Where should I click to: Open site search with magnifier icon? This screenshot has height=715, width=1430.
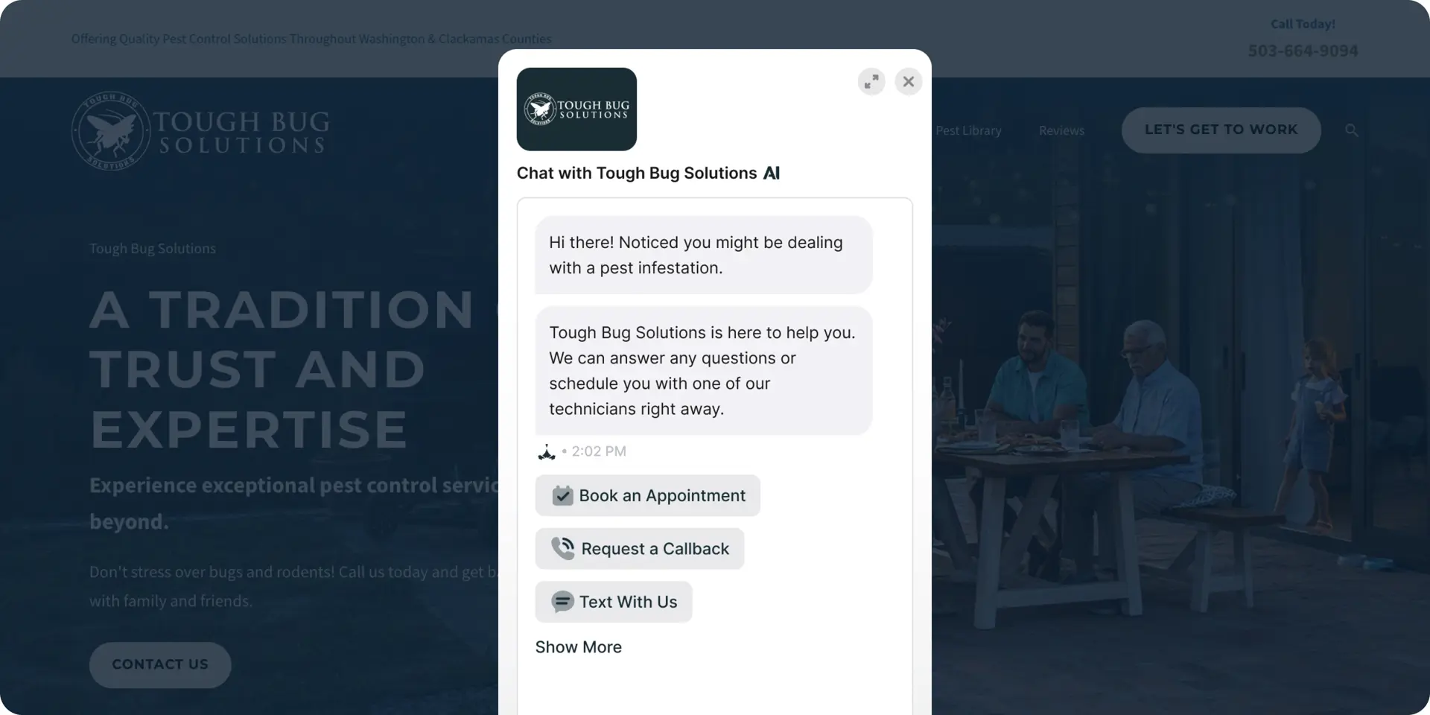pyautogui.click(x=1351, y=130)
